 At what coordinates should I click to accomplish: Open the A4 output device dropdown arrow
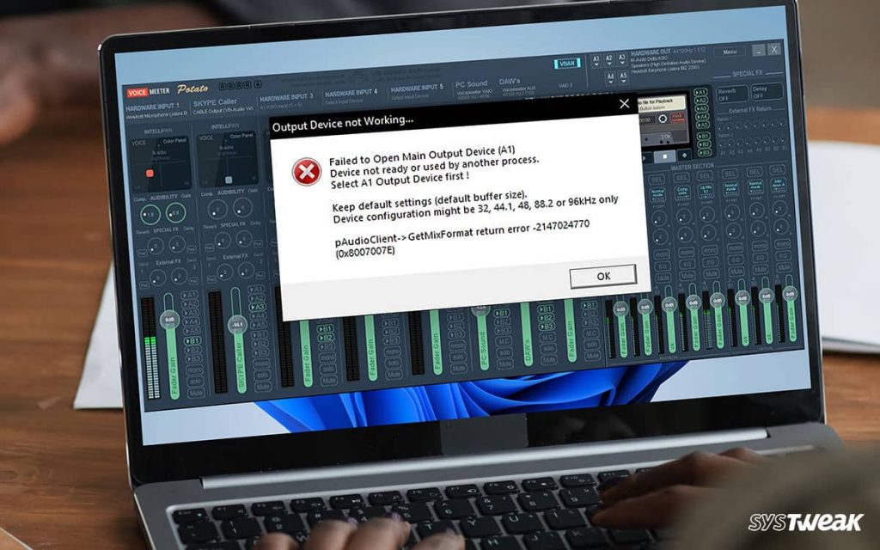pos(610,82)
